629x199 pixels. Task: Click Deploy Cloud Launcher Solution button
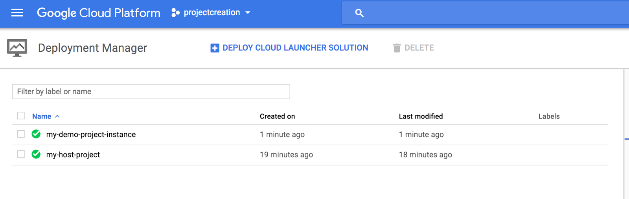click(295, 48)
